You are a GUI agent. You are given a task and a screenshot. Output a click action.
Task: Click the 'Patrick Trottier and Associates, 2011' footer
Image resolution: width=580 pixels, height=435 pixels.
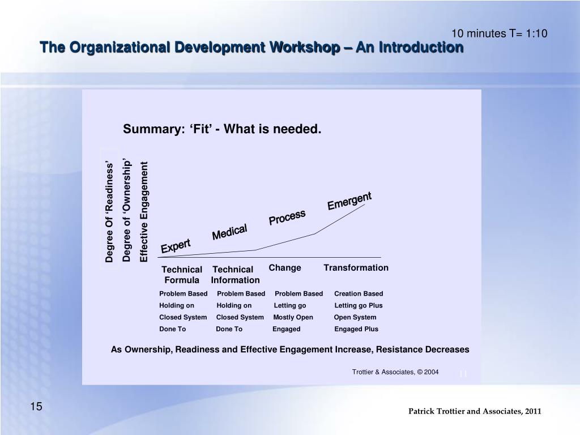[x=475, y=411]
